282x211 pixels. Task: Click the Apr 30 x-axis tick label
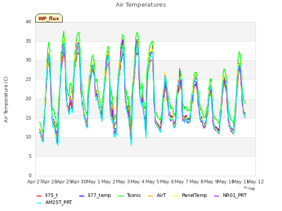coord(79,182)
